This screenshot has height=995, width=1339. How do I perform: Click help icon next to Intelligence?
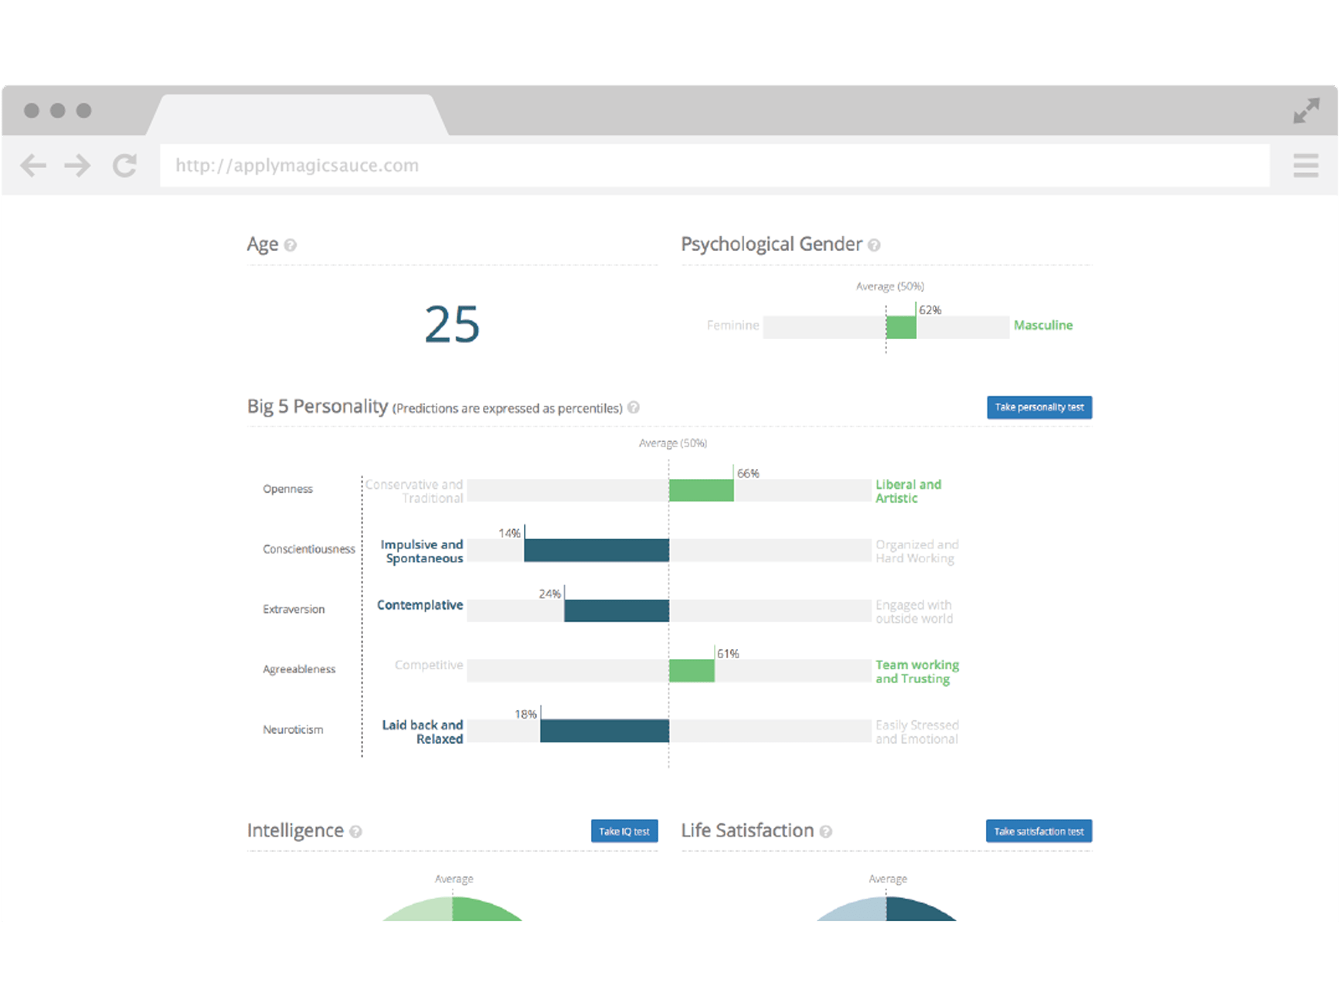pos(355,832)
